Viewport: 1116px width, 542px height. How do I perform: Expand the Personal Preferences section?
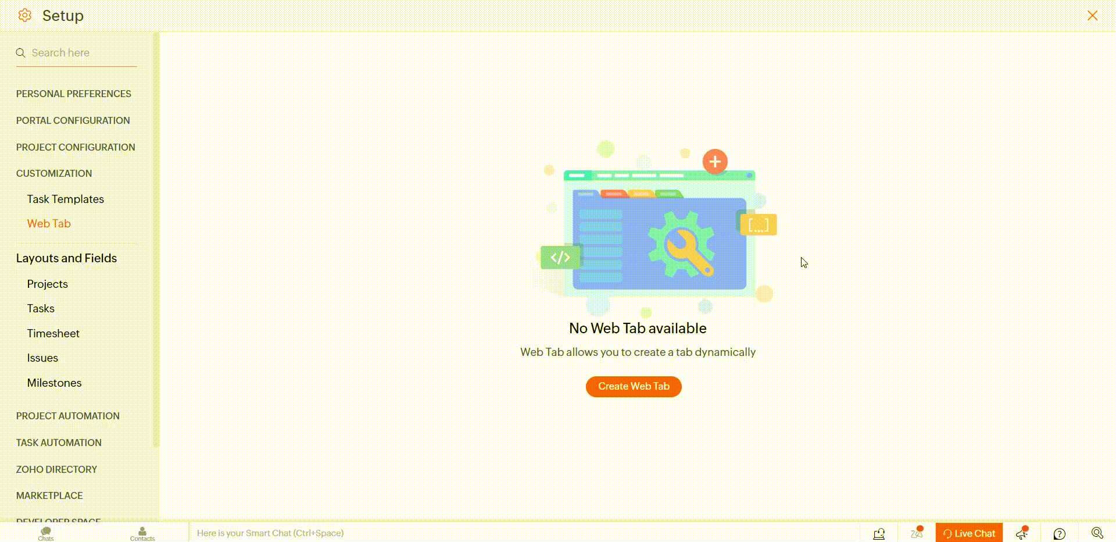point(74,94)
